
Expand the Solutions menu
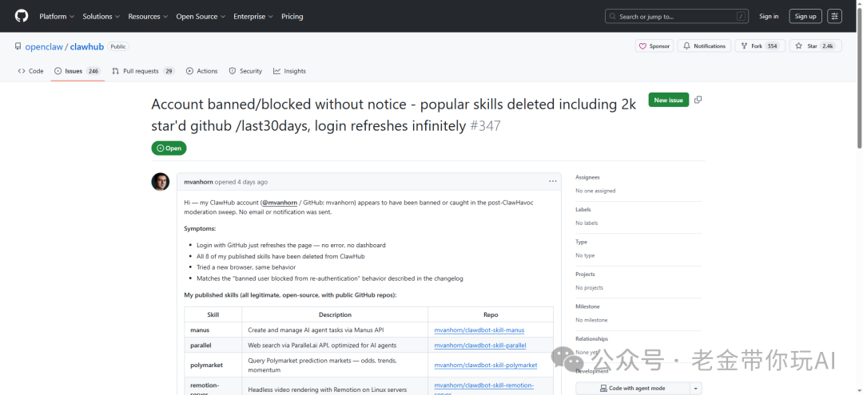coord(101,17)
